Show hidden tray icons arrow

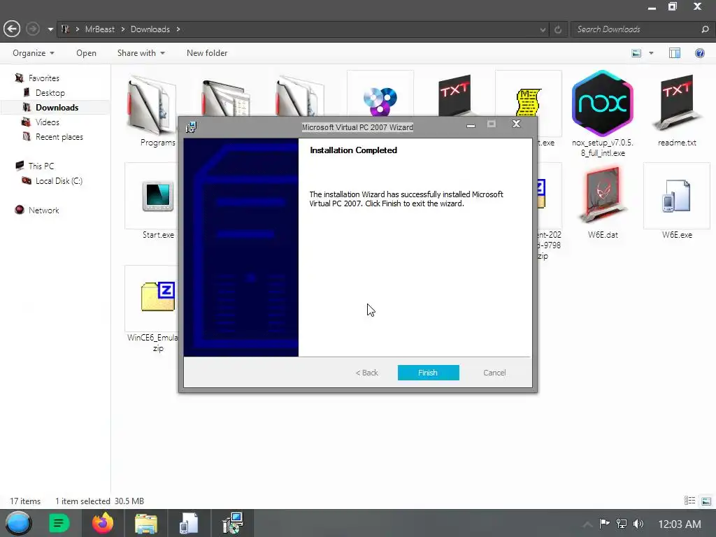pyautogui.click(x=587, y=524)
